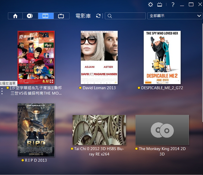The height and width of the screenshot is (175, 203).
Task: Select the movie library filmstrip tab
Action: click(x=46, y=16)
